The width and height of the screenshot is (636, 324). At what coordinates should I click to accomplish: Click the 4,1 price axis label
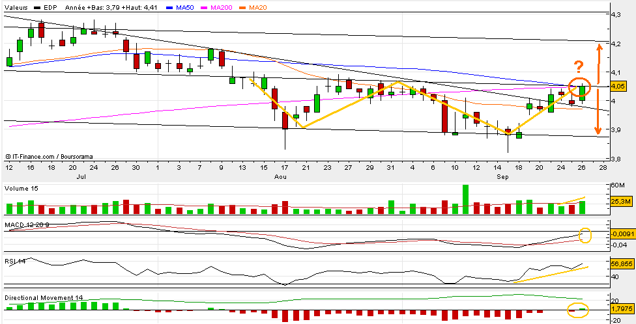coord(615,72)
